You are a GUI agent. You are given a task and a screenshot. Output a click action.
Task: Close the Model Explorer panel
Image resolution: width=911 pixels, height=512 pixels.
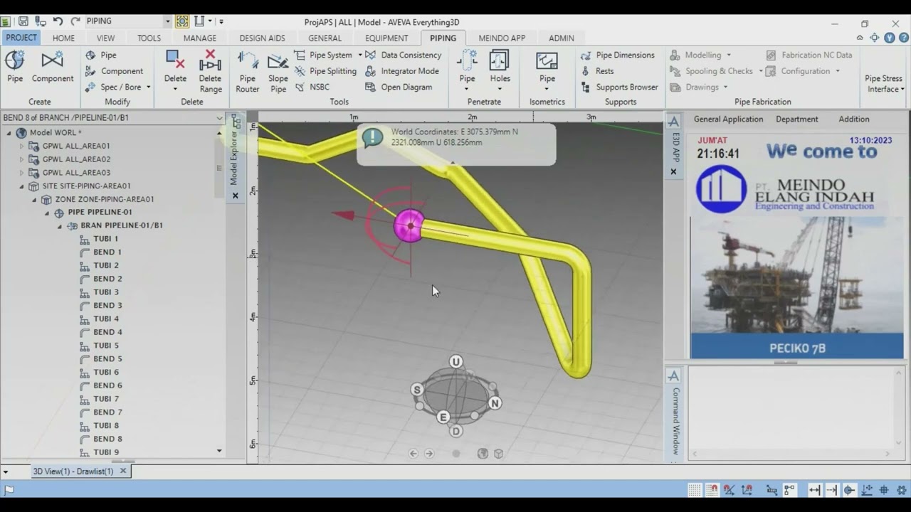tap(236, 196)
